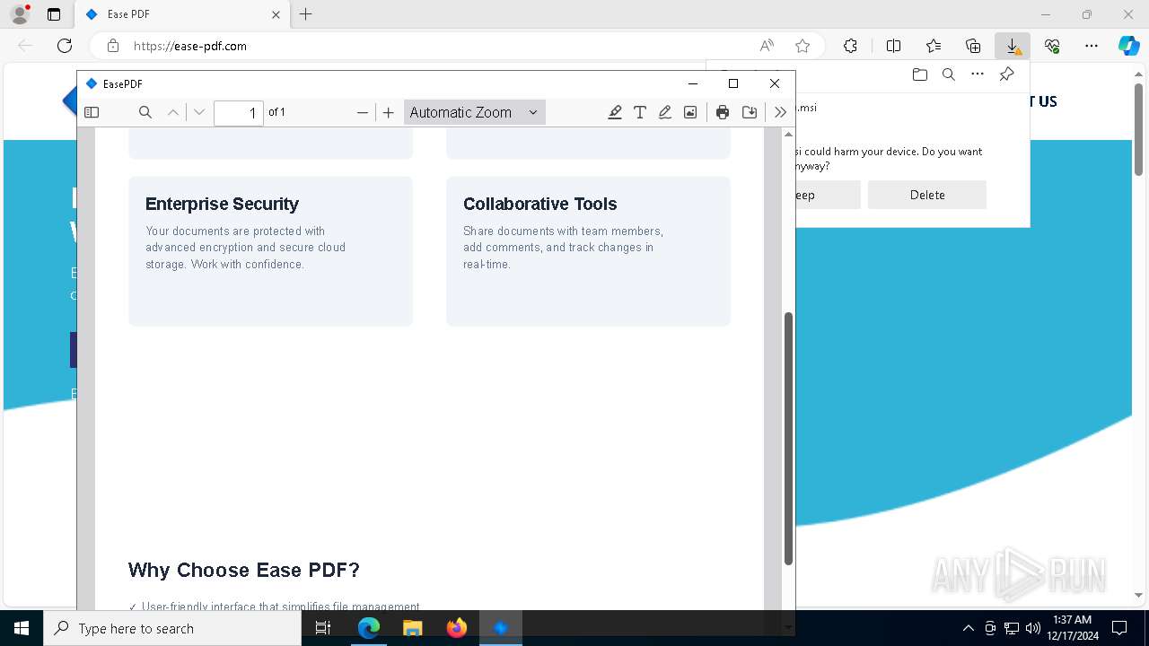Open the downloads folder icon

point(919,74)
